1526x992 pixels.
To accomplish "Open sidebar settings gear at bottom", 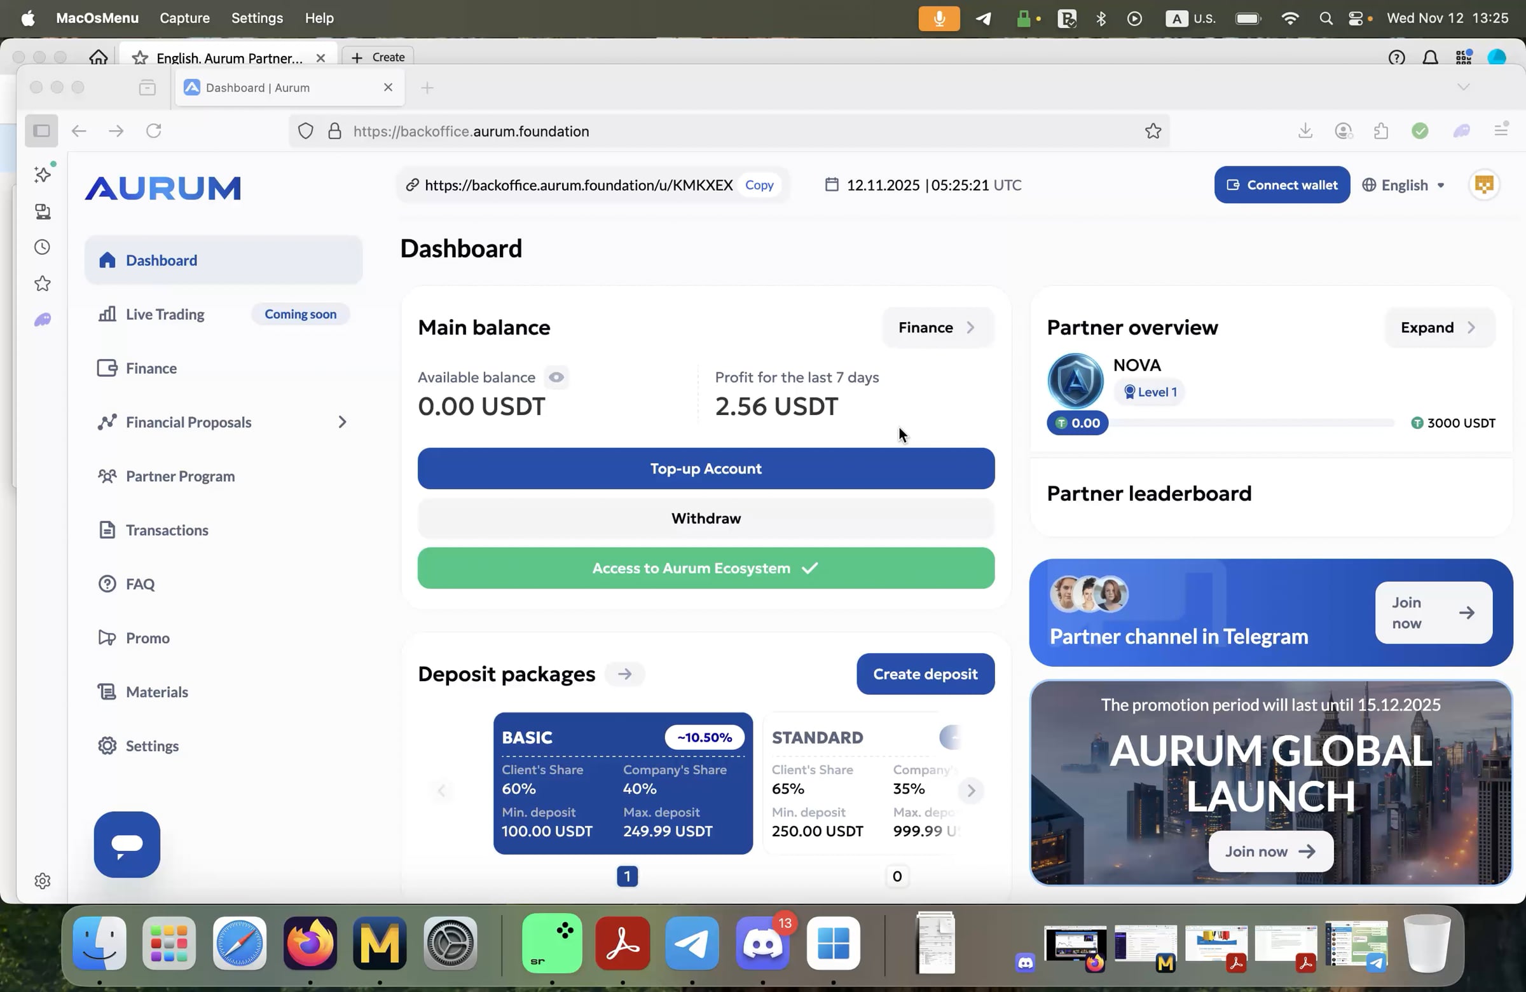I will [x=43, y=881].
